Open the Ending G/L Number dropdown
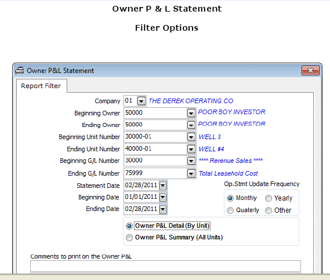 click(191, 173)
